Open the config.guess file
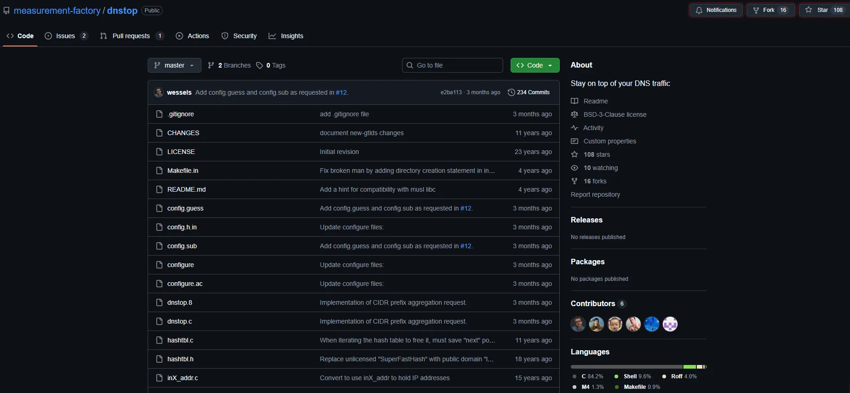 click(x=185, y=208)
